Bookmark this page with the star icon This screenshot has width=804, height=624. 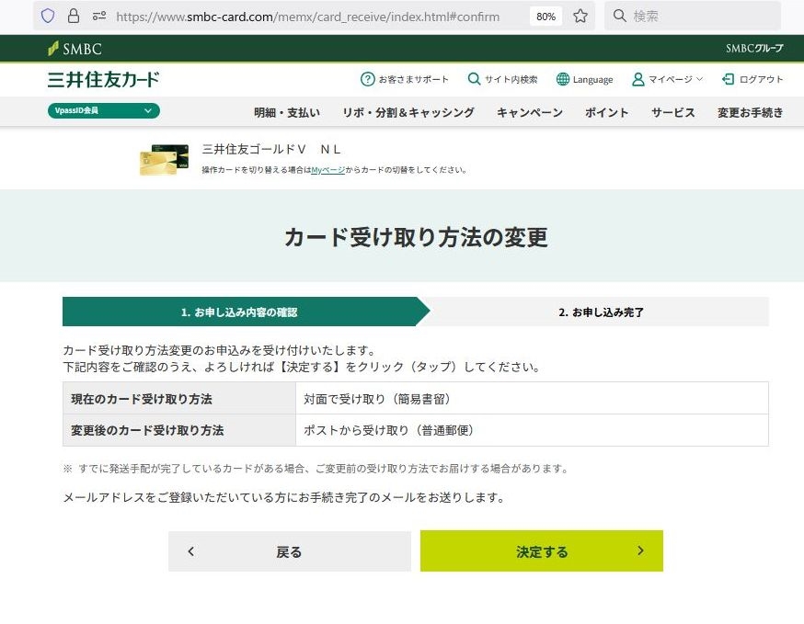click(x=580, y=17)
